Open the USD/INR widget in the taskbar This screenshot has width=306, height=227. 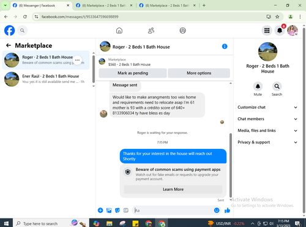click(x=226, y=223)
